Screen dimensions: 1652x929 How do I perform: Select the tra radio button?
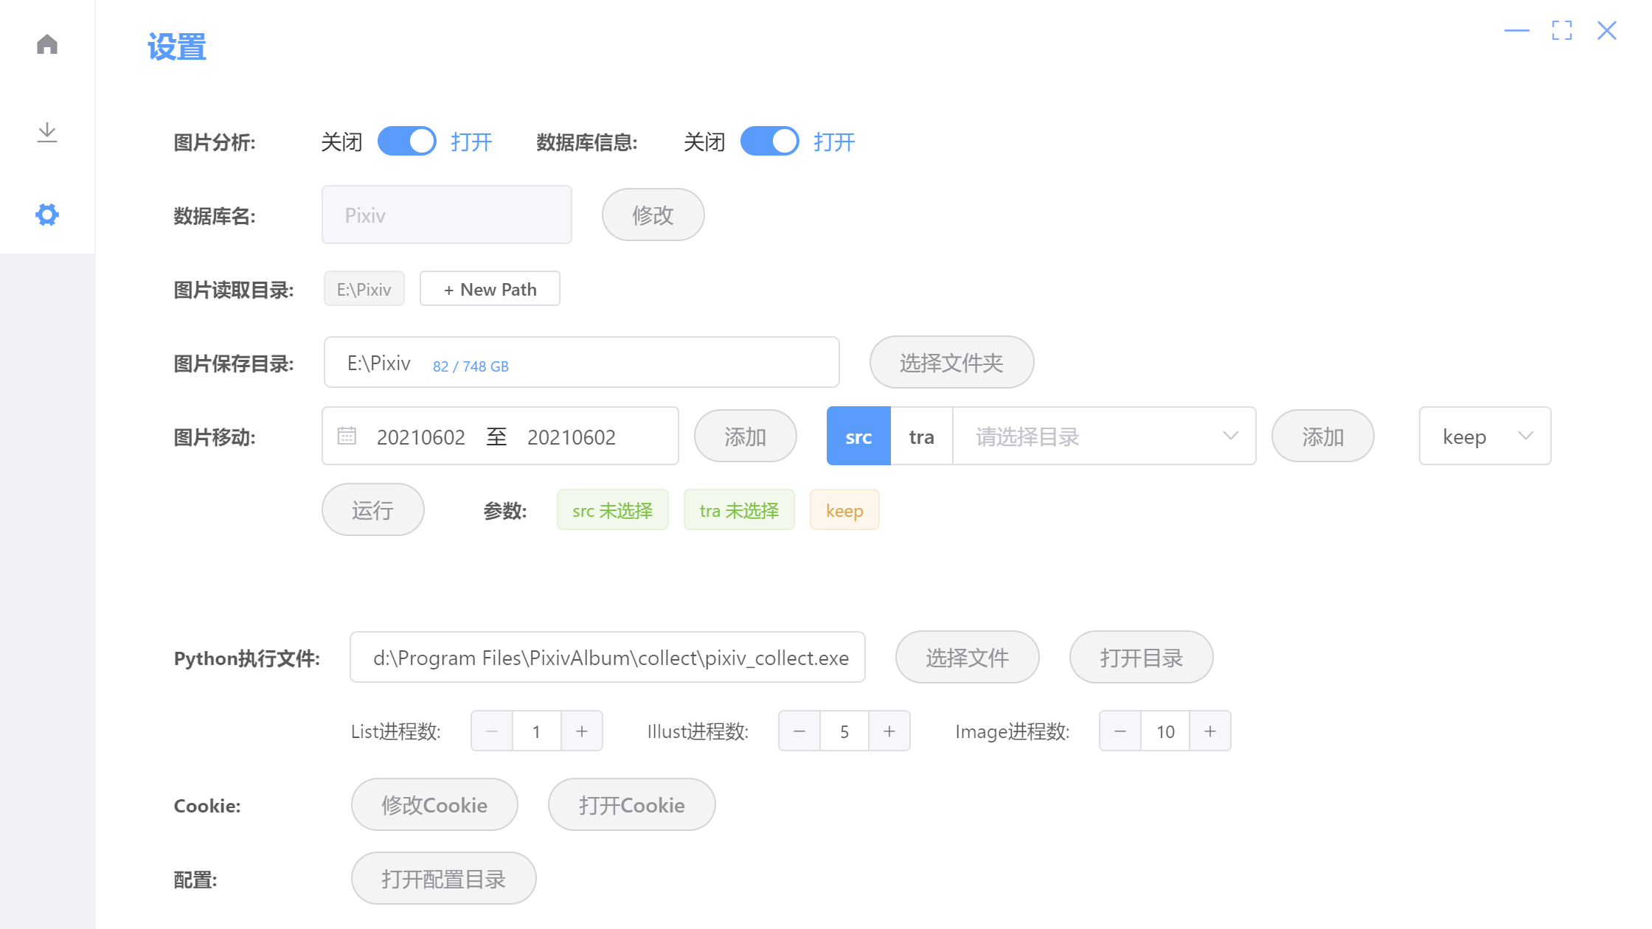click(921, 436)
